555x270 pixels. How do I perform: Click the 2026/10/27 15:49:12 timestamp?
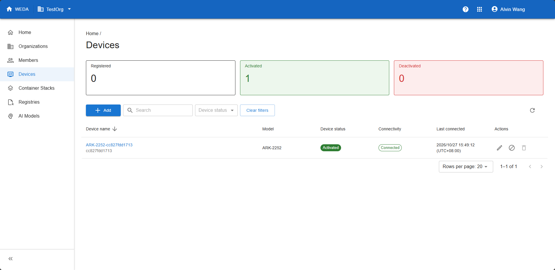click(455, 145)
